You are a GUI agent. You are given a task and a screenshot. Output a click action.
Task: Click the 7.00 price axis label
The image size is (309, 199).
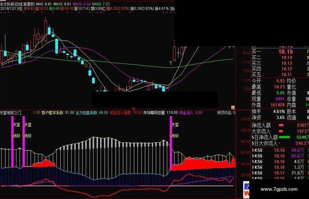click(x=246, y=89)
